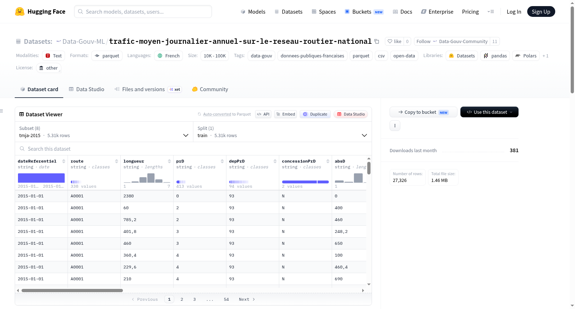This screenshot has height=309, width=575.
Task: Open the Text modality tag
Action: (x=54, y=56)
